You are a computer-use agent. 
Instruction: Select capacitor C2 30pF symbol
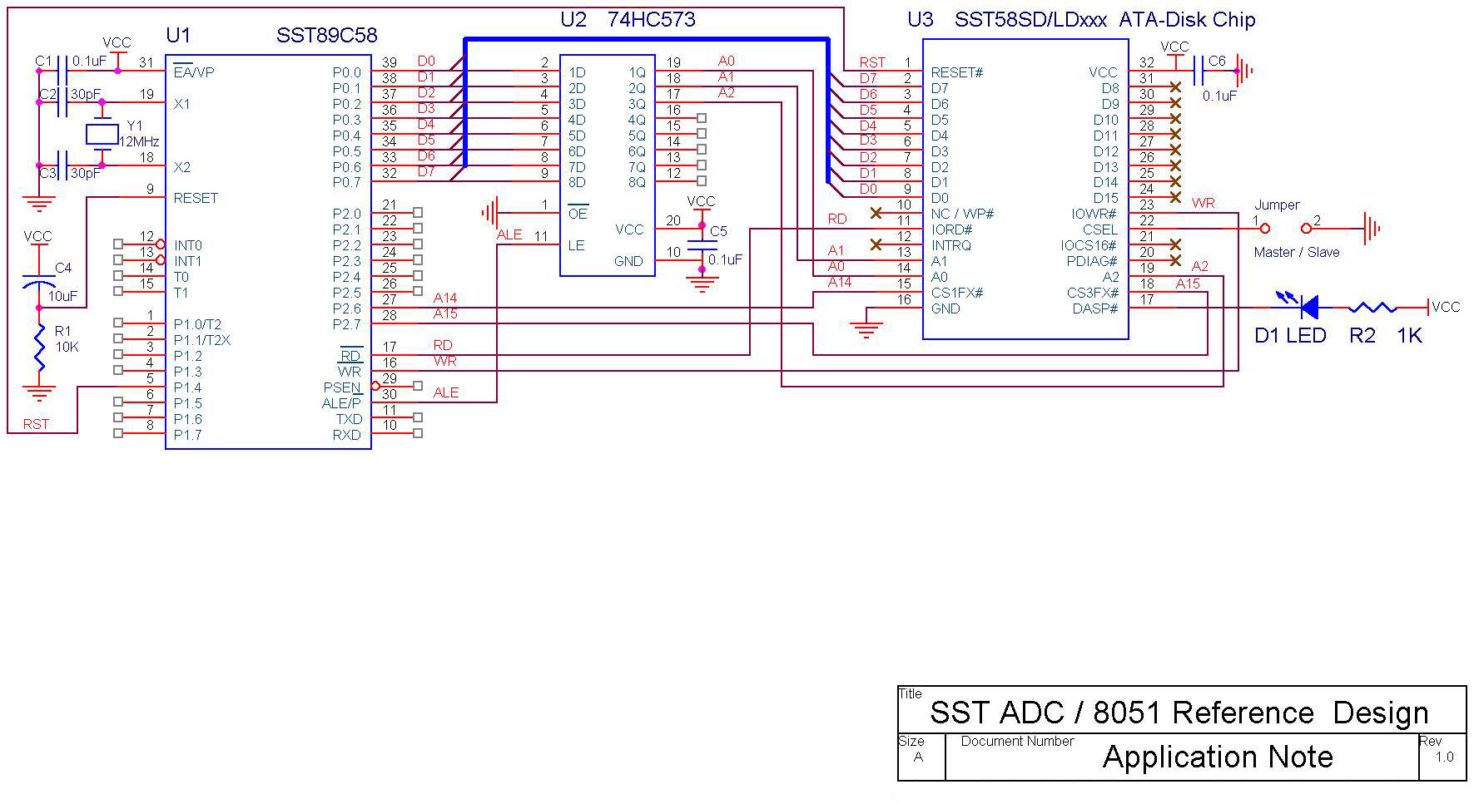[x=62, y=102]
